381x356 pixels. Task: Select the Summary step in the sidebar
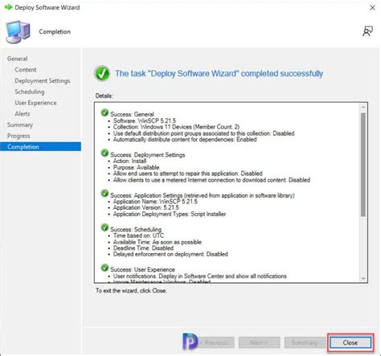pyautogui.click(x=20, y=125)
